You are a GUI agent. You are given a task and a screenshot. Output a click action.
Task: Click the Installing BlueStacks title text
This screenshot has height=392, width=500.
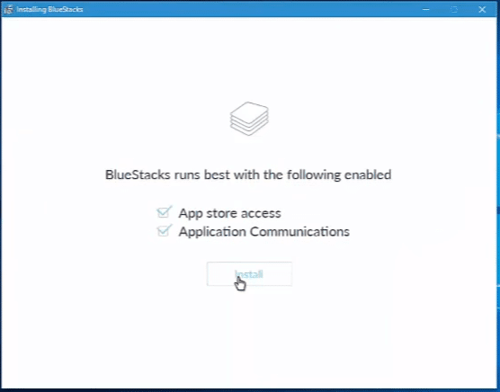(49, 9)
